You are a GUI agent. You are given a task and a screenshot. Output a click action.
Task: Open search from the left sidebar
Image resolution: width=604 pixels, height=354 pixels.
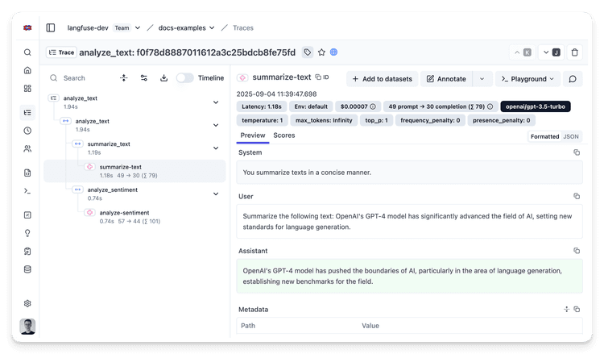27,52
